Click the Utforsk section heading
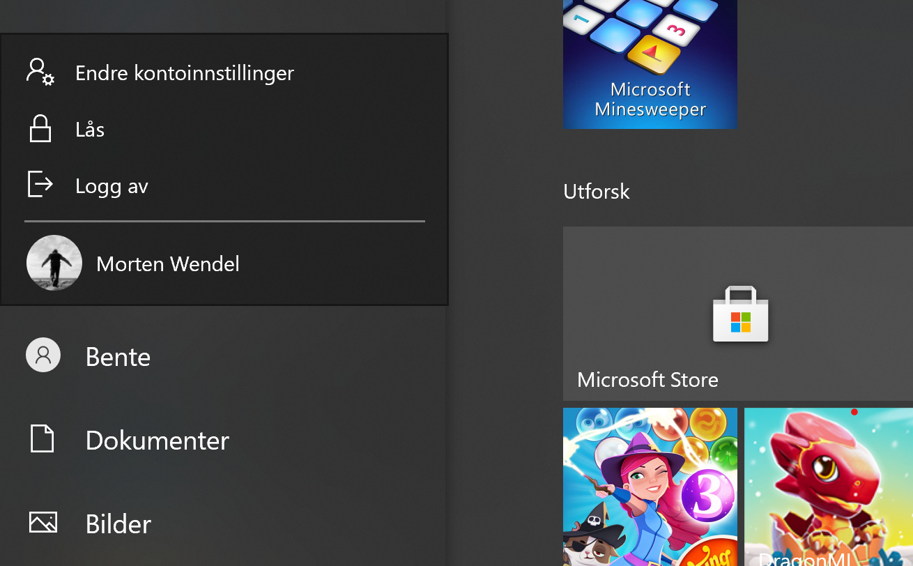Screen dimensions: 913x566 [596, 191]
